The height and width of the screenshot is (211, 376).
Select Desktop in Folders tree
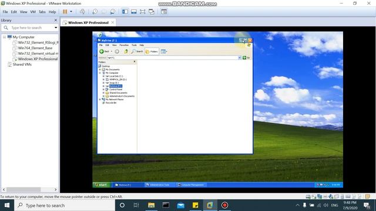pos(106,66)
